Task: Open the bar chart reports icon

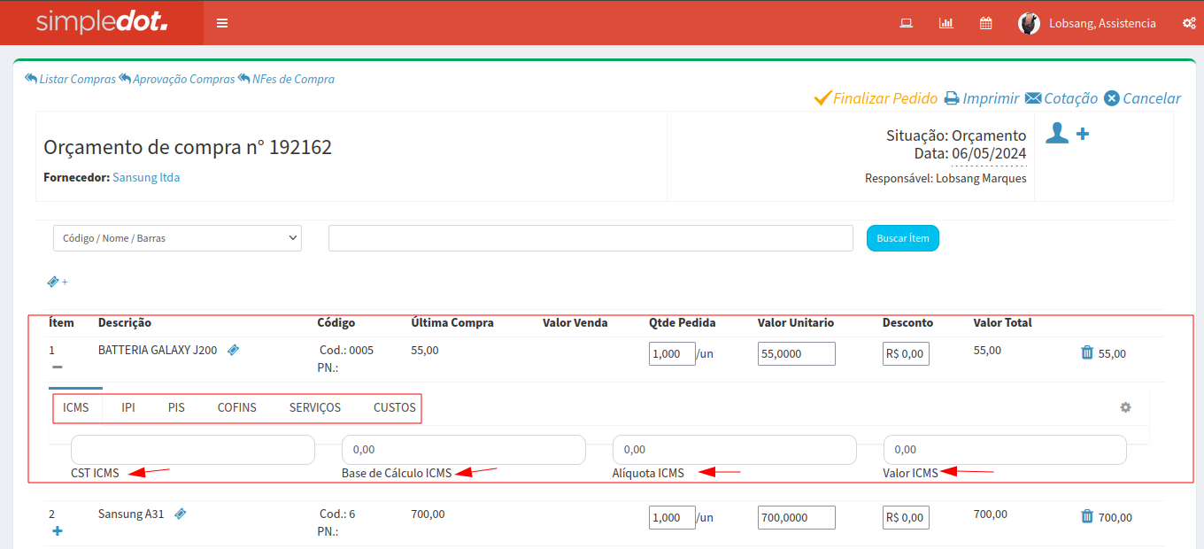Action: (x=945, y=23)
